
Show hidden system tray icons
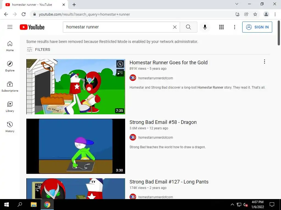(232, 205)
